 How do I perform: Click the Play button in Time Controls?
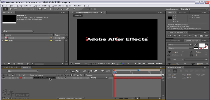click(180, 36)
